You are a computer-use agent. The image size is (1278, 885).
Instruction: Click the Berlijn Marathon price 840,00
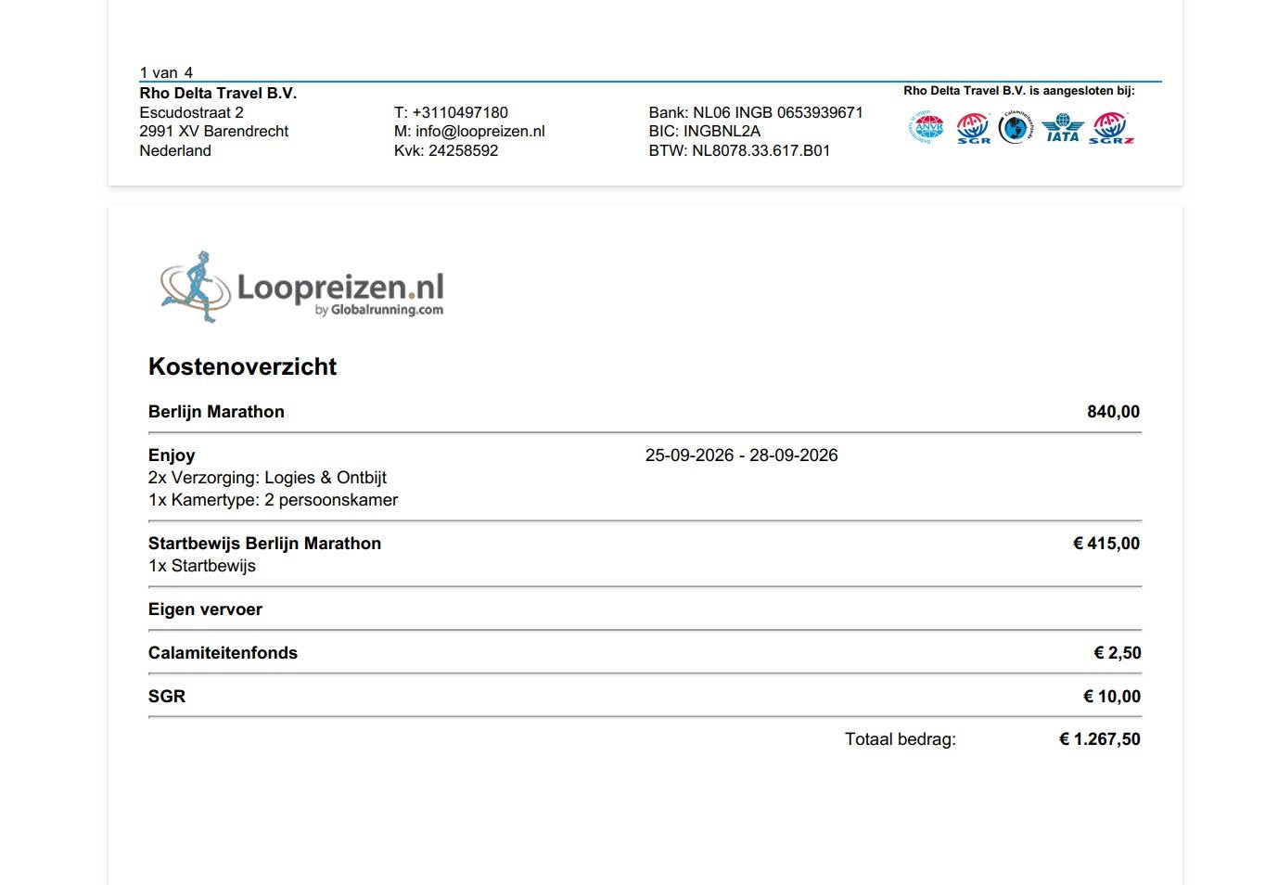tap(1113, 412)
